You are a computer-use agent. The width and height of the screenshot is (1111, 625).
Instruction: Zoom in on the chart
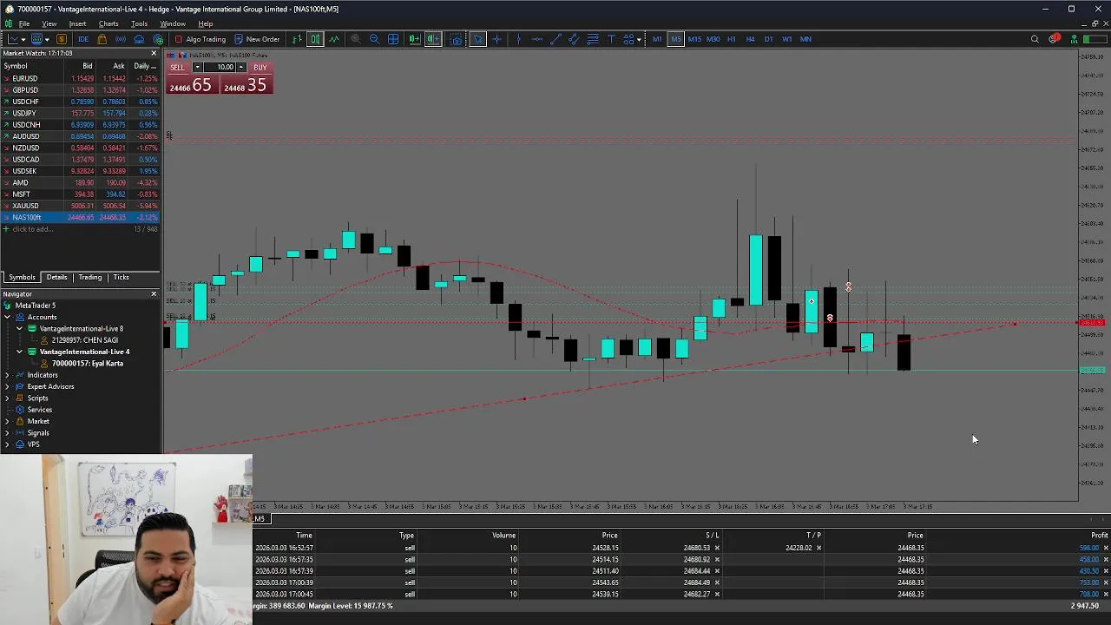tap(356, 39)
